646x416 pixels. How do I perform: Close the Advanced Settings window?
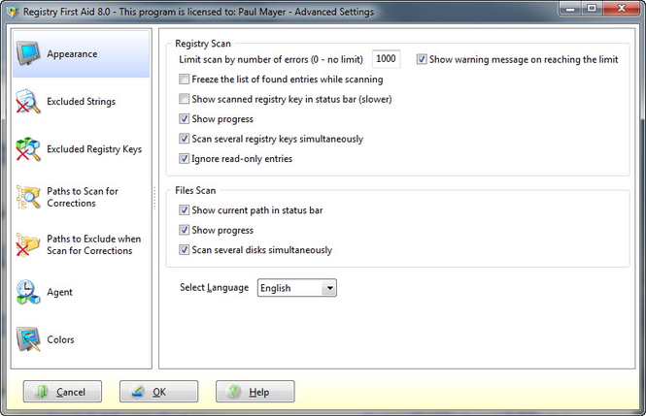click(x=622, y=8)
